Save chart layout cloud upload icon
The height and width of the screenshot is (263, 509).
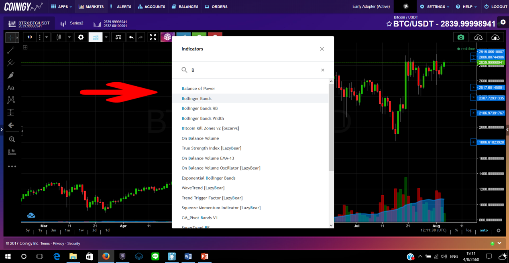coord(495,37)
